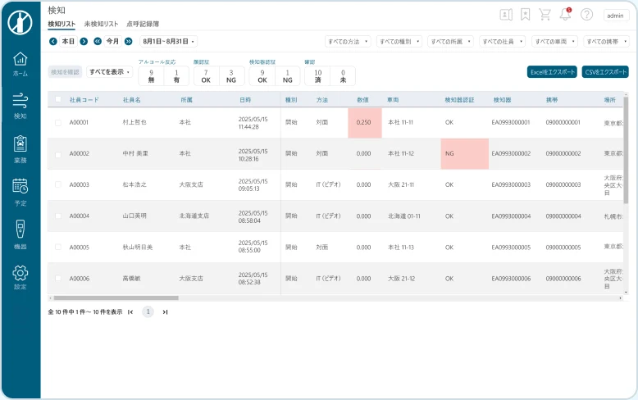The height and width of the screenshot is (400, 638).
Task: Jump to first page pagination icon
Action: 130,312
